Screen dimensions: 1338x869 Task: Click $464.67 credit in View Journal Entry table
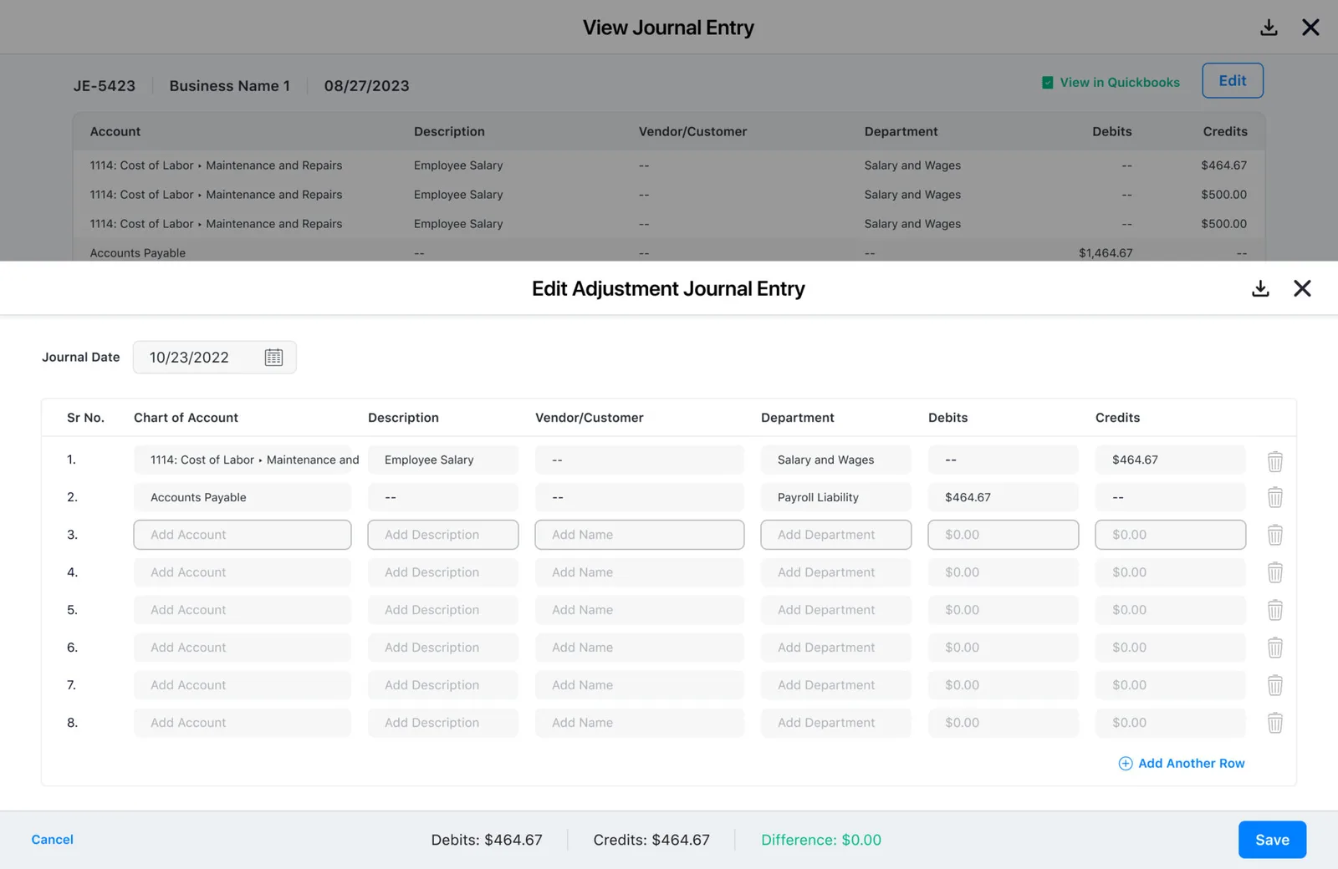[x=1223, y=165]
